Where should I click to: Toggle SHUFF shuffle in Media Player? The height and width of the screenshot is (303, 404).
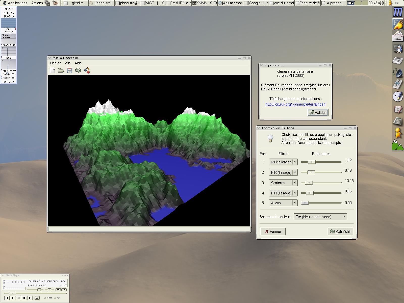[x=48, y=298]
